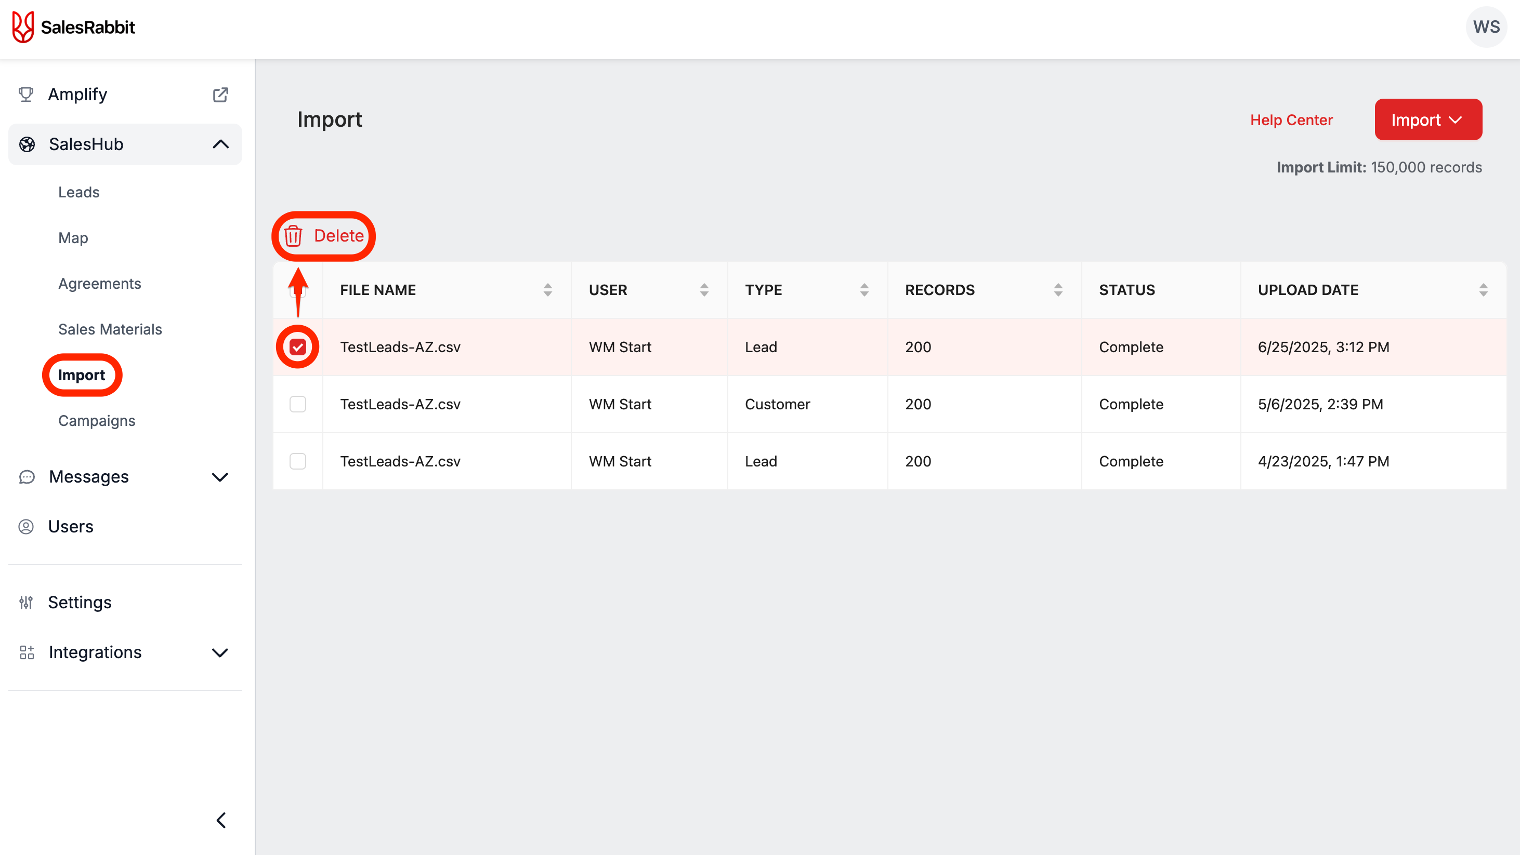This screenshot has height=855, width=1520.
Task: Click the Messages chat bubble icon
Action: point(27,477)
